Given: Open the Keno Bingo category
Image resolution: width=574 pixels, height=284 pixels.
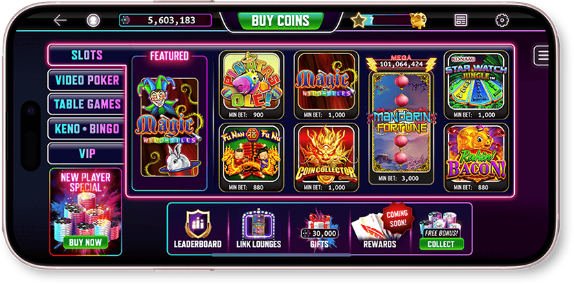Looking at the screenshot, I should point(87,129).
